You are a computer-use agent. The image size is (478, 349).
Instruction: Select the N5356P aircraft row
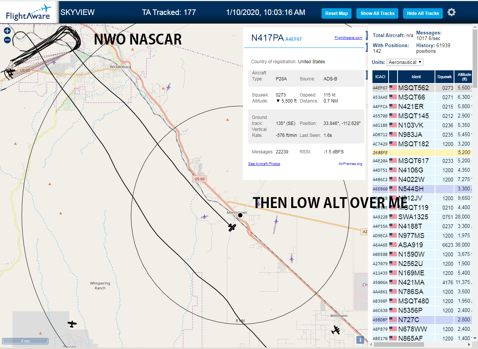point(422,310)
